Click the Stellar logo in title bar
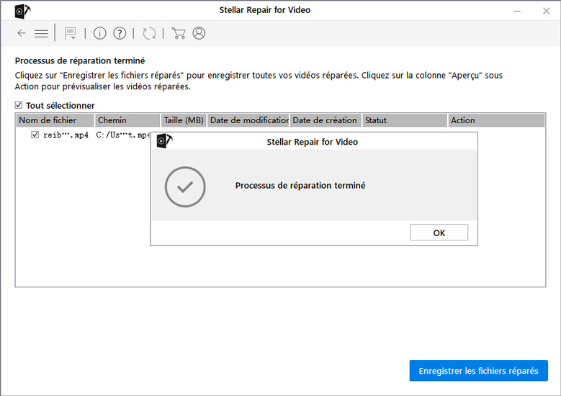561x396 pixels. pos(22,11)
